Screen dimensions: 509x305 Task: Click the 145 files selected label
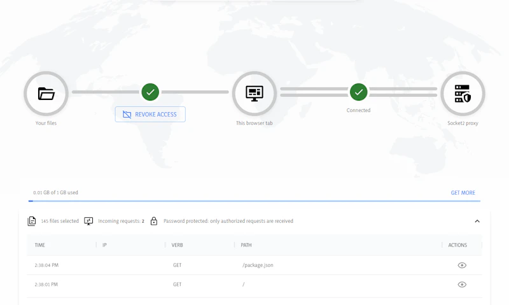click(60, 221)
